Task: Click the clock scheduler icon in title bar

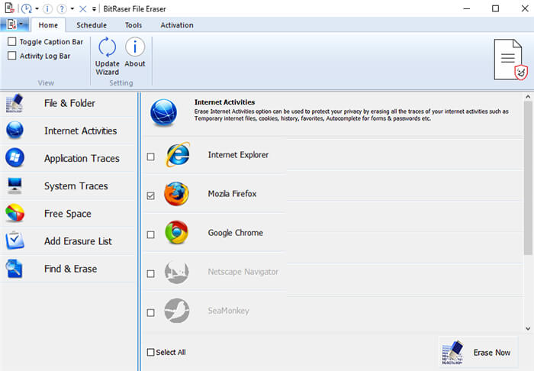Action: [26, 8]
